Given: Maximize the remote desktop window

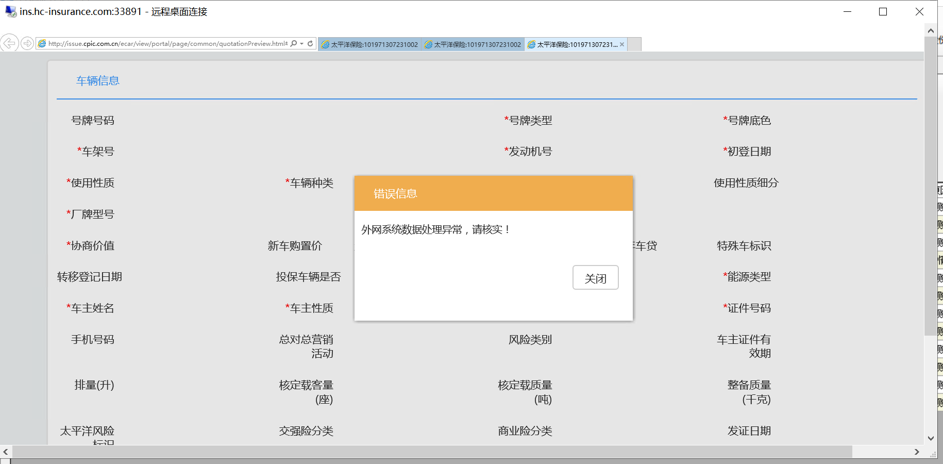Looking at the screenshot, I should (x=883, y=11).
